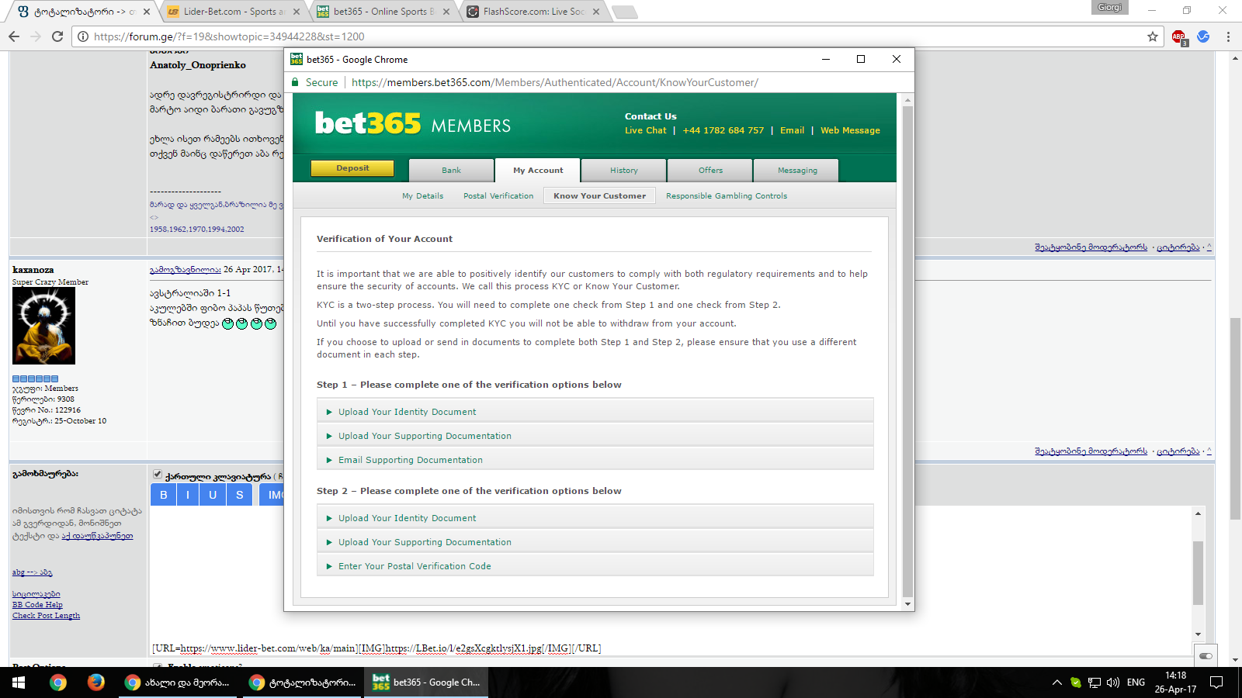This screenshot has height=698, width=1242.
Task: Close the bet365 Online Sports browser tab
Action: coord(446,12)
